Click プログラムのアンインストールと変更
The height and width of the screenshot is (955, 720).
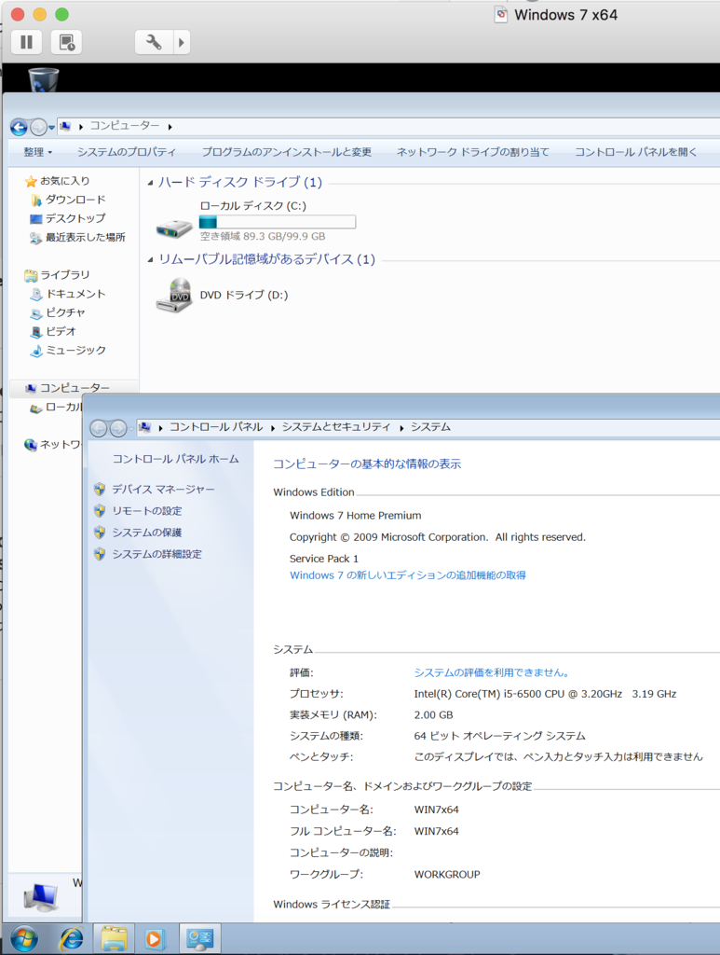[x=287, y=152]
